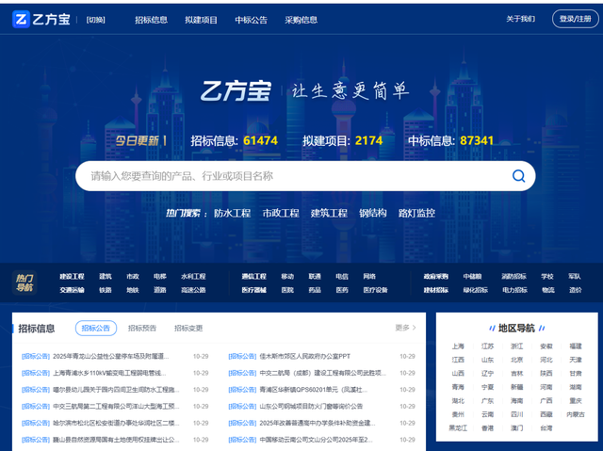Open the 学校 hot category
The height and width of the screenshot is (451, 603).
click(x=547, y=276)
